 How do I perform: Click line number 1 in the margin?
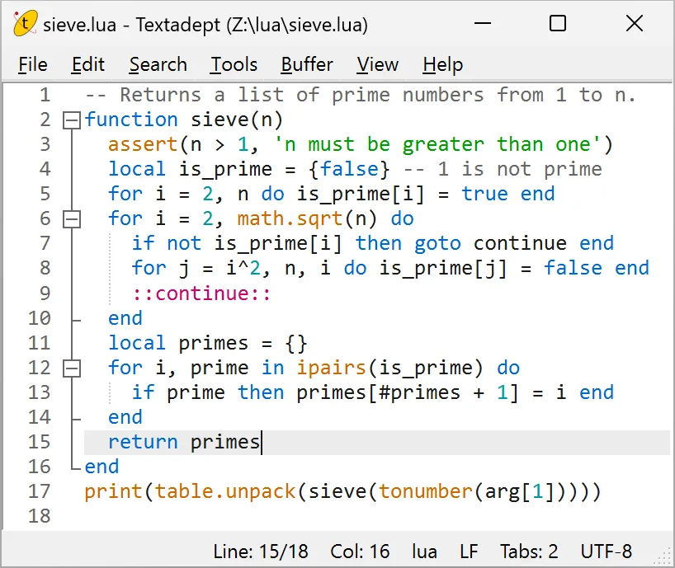click(45, 95)
